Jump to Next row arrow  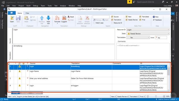[48, 18]
